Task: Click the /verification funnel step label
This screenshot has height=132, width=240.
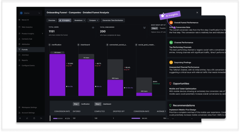Action: pyautogui.click(x=56, y=45)
